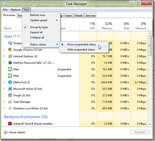Switch to the Processes tab
The height and width of the screenshot is (141, 155).
[x=9, y=15]
